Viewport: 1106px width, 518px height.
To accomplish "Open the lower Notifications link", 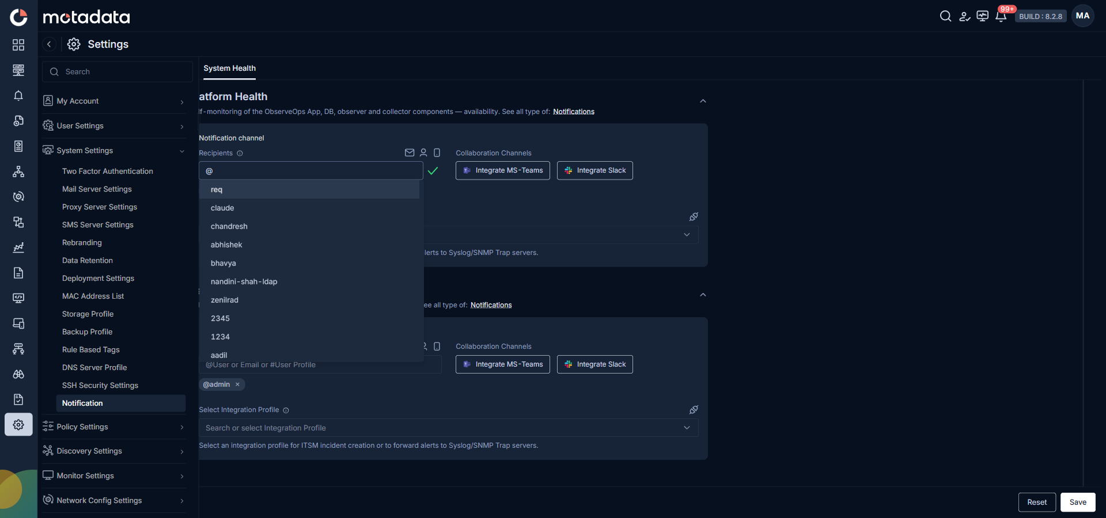I will [491, 305].
